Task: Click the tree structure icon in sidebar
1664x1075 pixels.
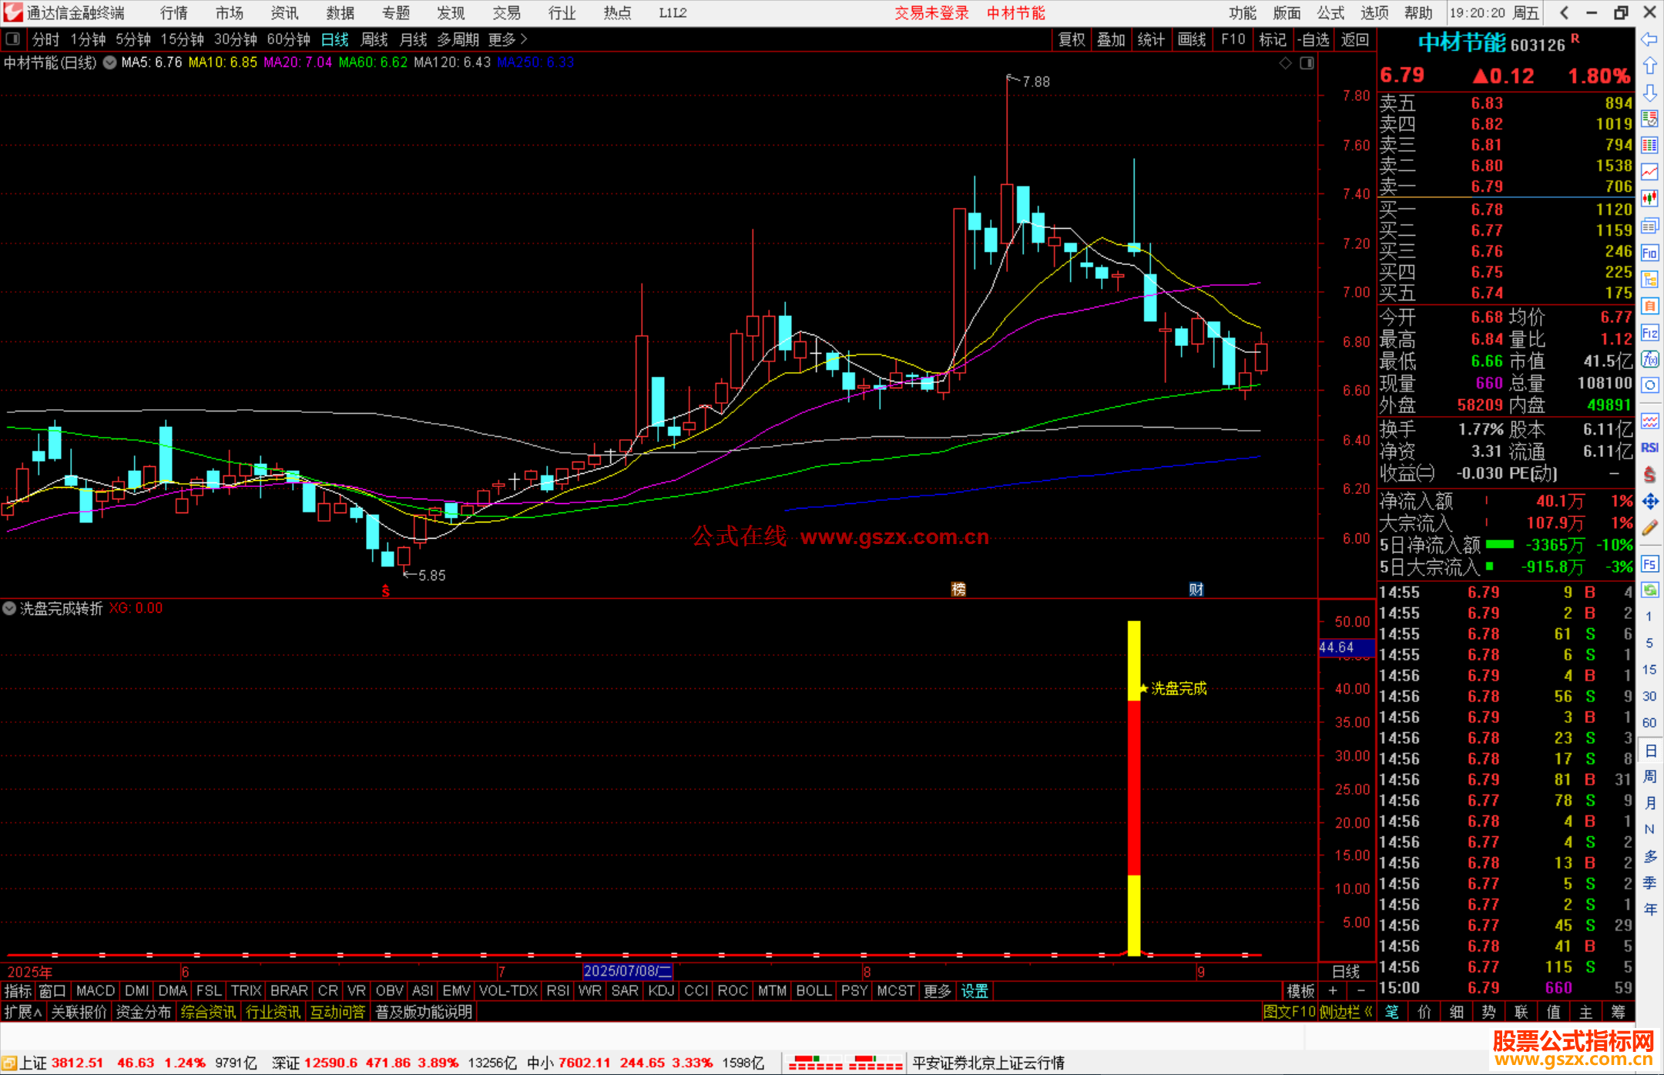Action: pos(1649,279)
